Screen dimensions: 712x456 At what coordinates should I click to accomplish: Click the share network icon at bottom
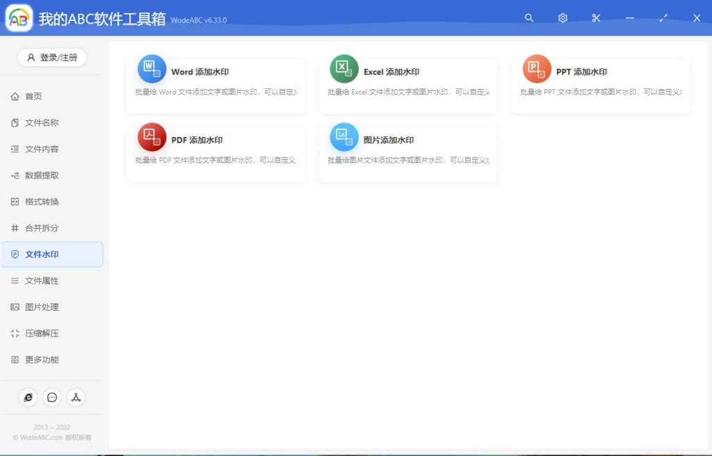[76, 397]
